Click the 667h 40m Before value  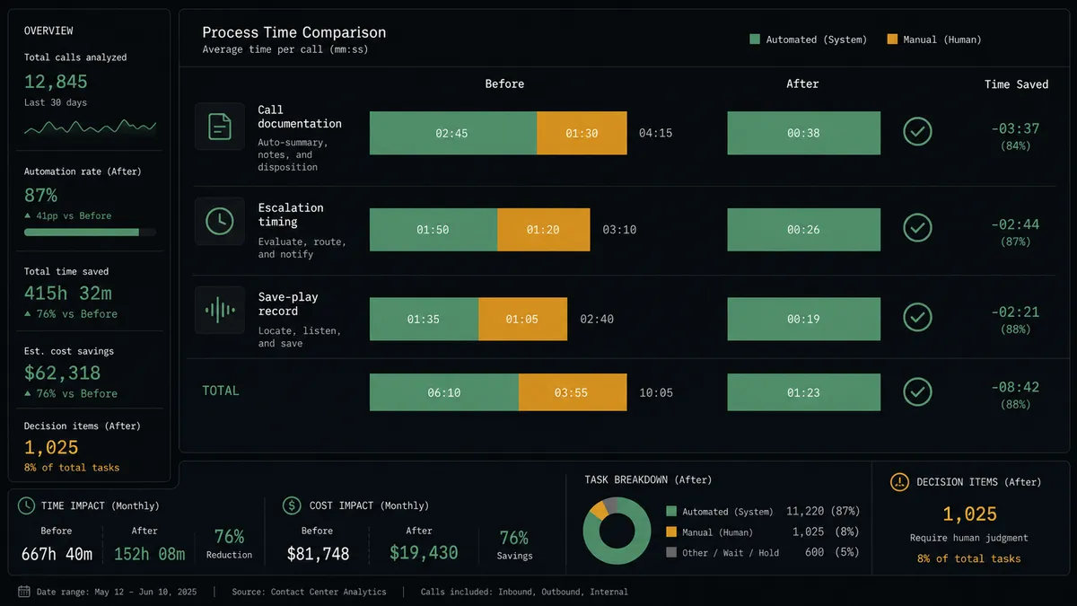coord(57,554)
